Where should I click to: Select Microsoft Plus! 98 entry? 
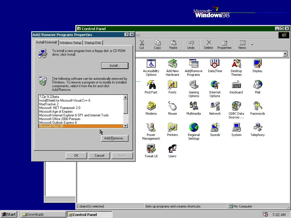81,126
